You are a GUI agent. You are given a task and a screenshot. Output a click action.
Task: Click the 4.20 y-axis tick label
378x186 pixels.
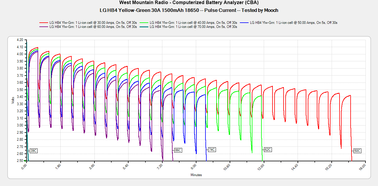20,40
